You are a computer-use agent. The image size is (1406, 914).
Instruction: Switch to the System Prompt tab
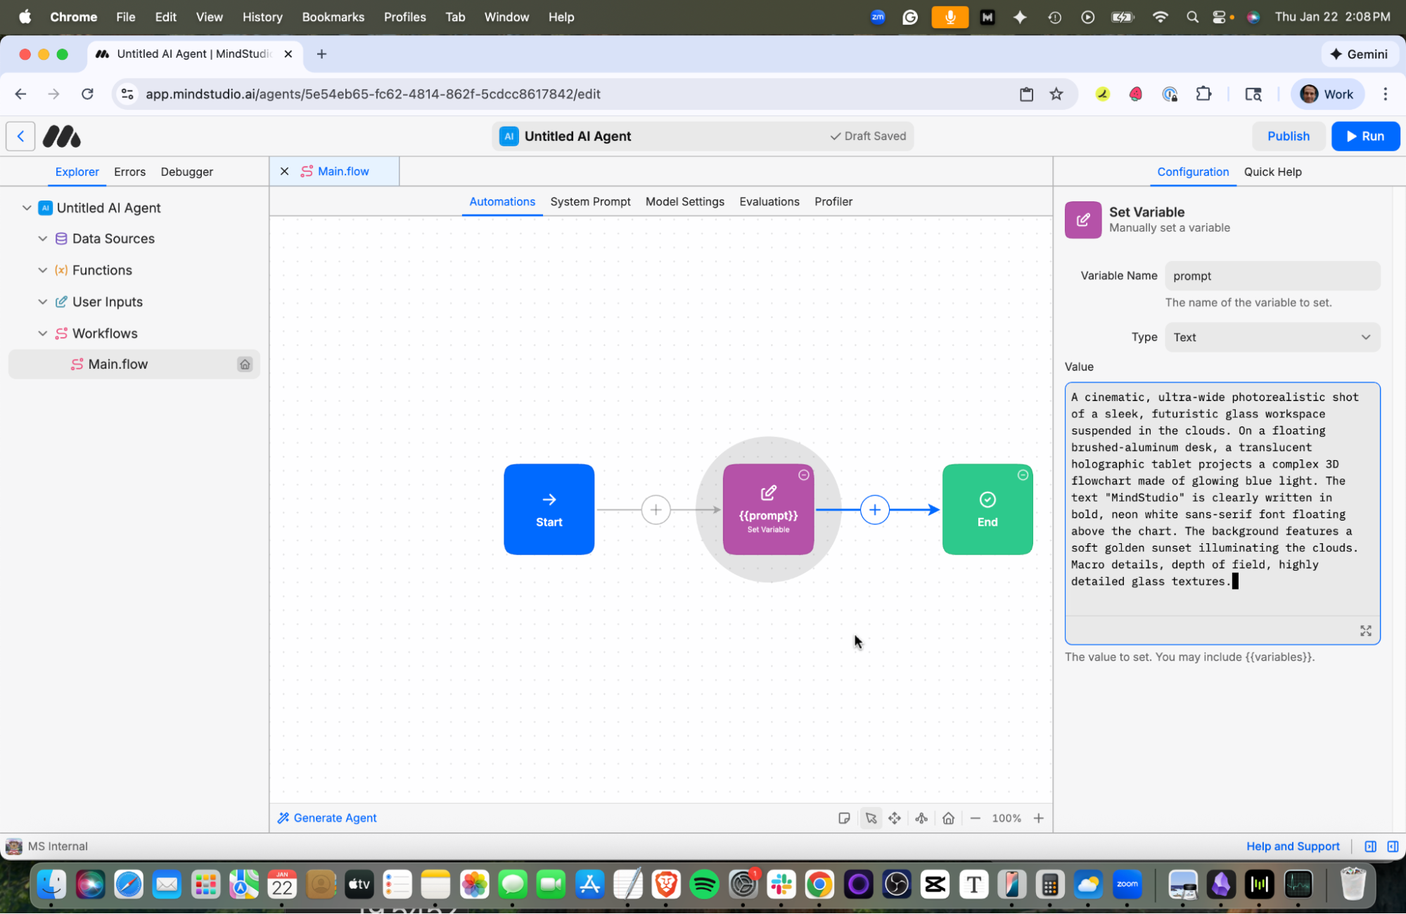pyautogui.click(x=590, y=201)
